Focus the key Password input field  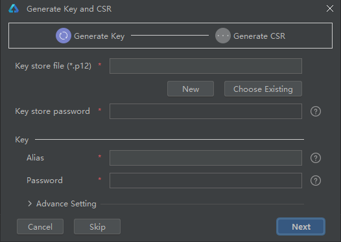[206, 181]
